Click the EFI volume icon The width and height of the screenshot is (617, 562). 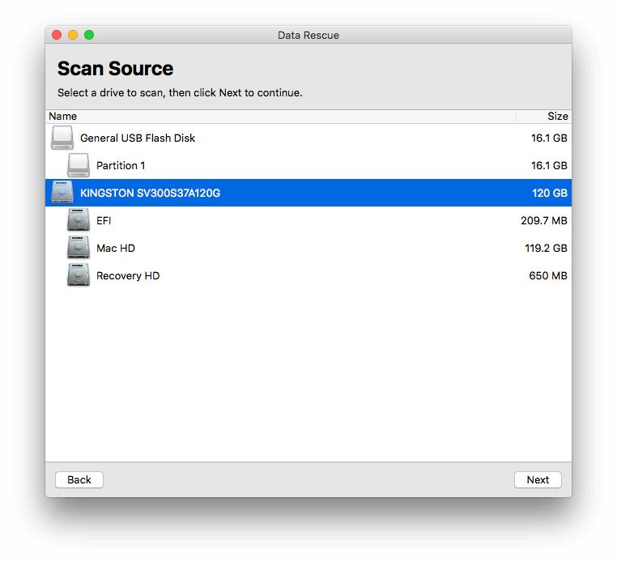79,220
